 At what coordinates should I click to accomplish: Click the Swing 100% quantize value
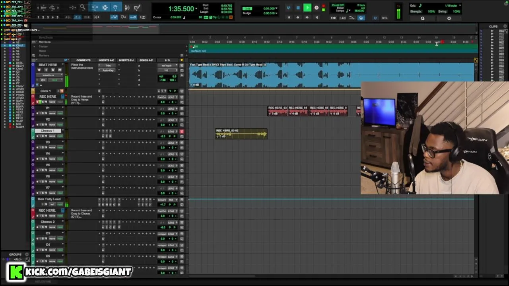[457, 12]
